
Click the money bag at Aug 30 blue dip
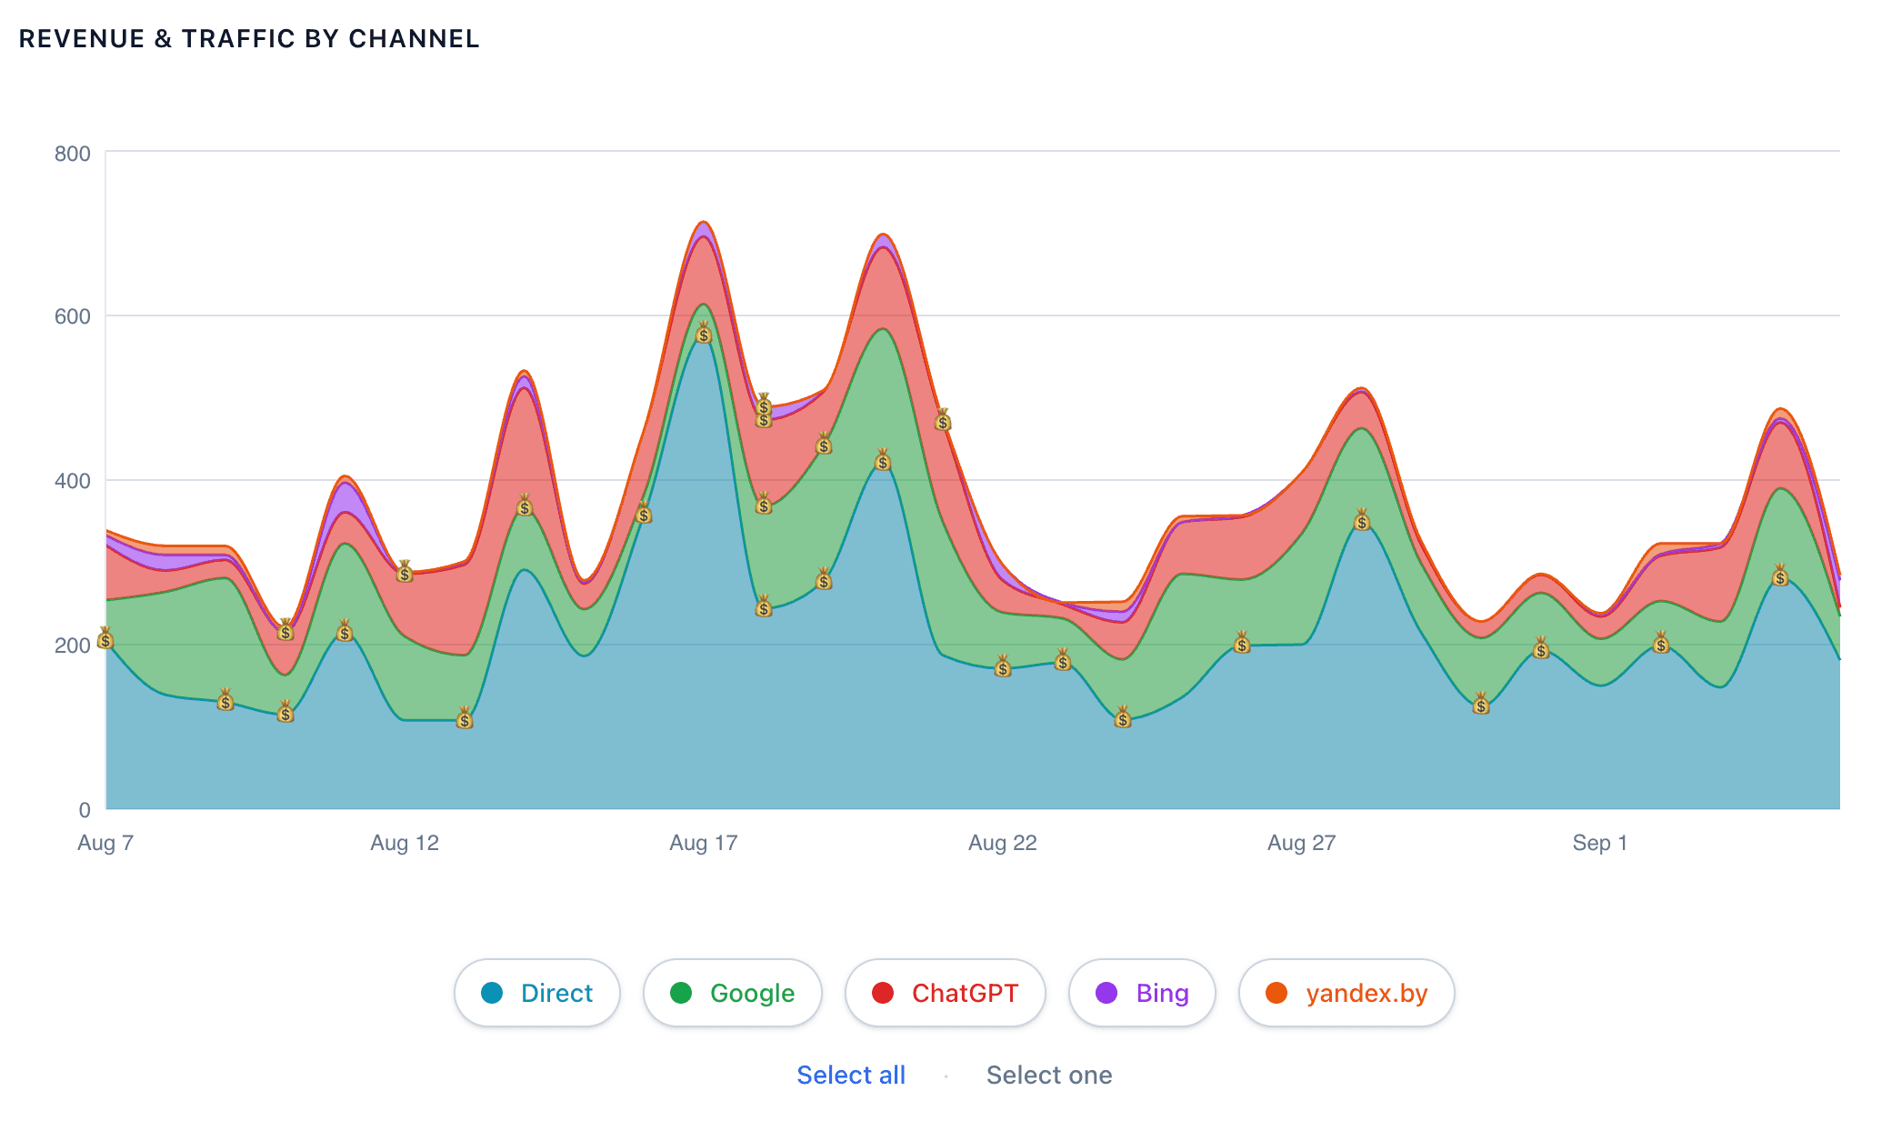point(1481,703)
